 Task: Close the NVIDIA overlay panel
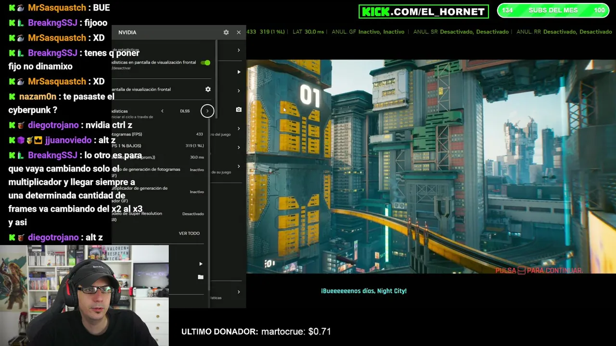(239, 32)
